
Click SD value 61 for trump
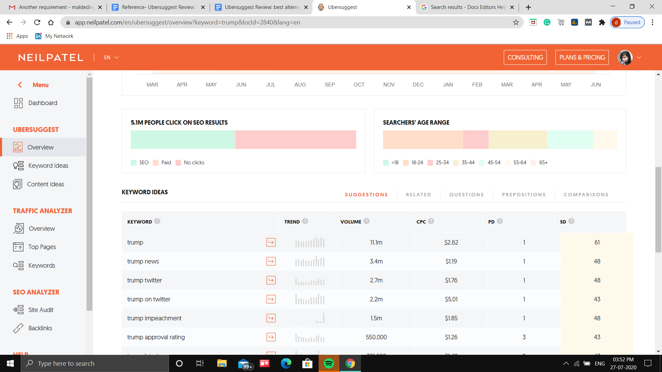[x=597, y=242]
